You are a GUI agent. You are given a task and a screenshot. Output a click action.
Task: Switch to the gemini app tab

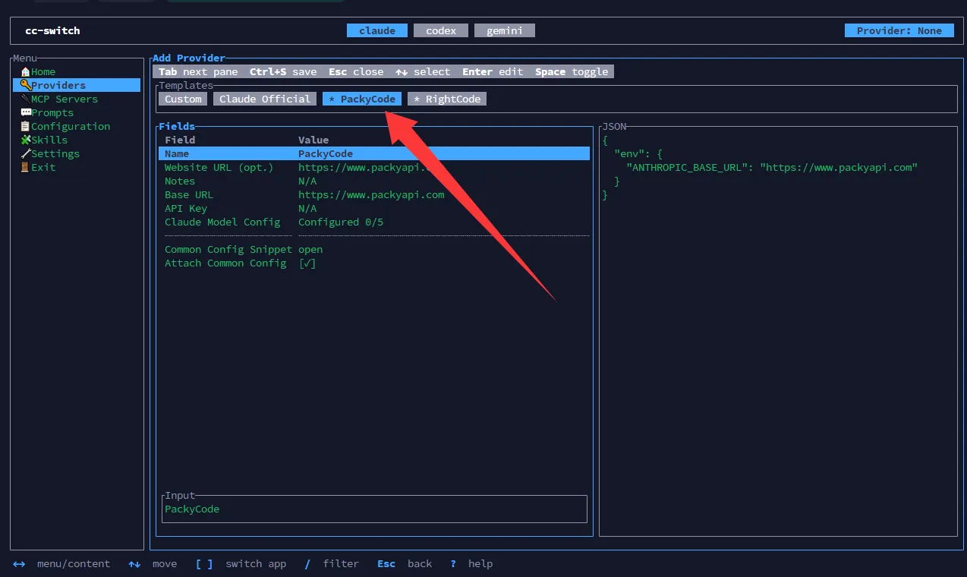[505, 31]
